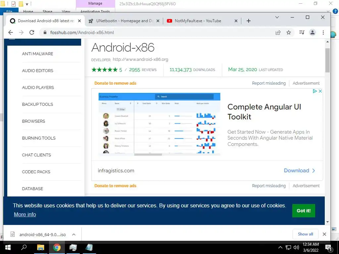The width and height of the screenshot is (339, 254).
Task: Open the ANTI MALWARE category
Action: [x=37, y=54]
